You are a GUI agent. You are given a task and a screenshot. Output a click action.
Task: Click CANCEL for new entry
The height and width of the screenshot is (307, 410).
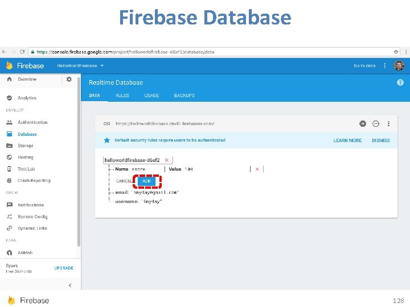124,181
